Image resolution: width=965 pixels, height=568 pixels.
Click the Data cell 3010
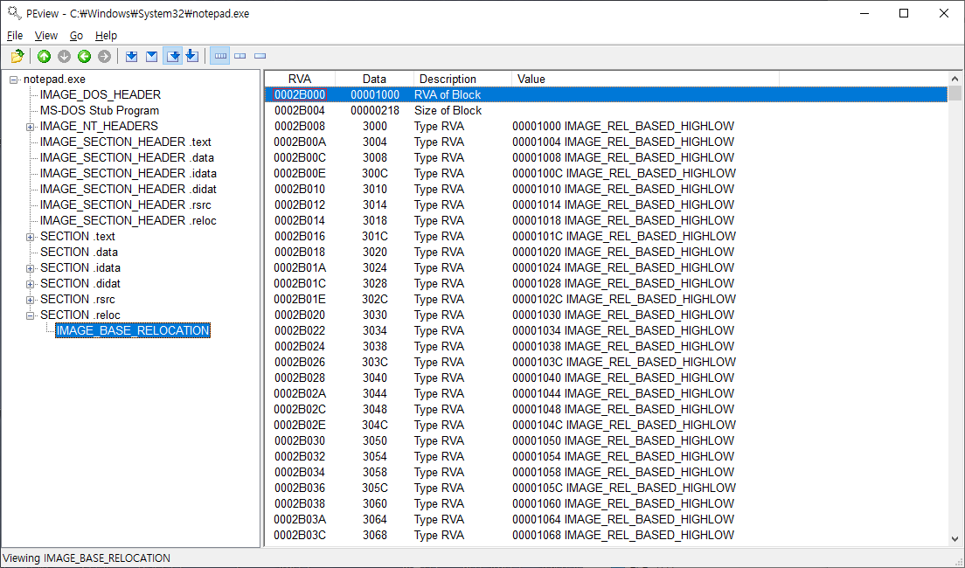375,189
